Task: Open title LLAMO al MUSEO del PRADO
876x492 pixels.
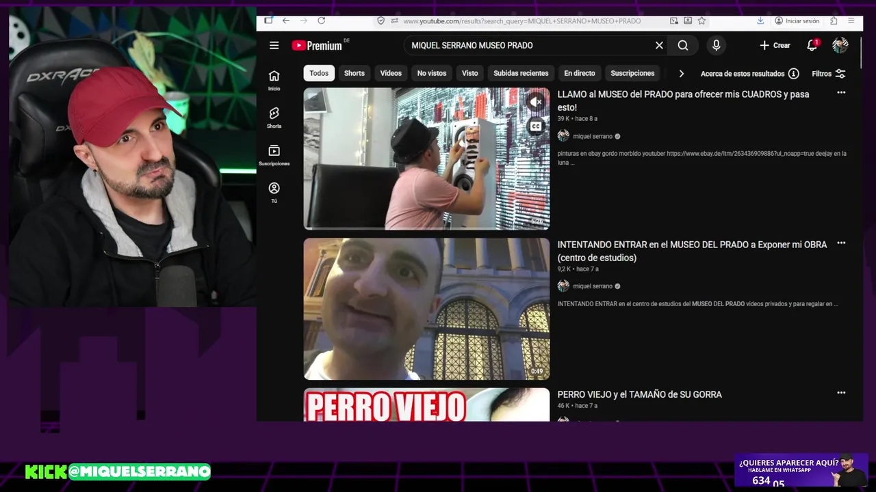Action: click(x=683, y=100)
